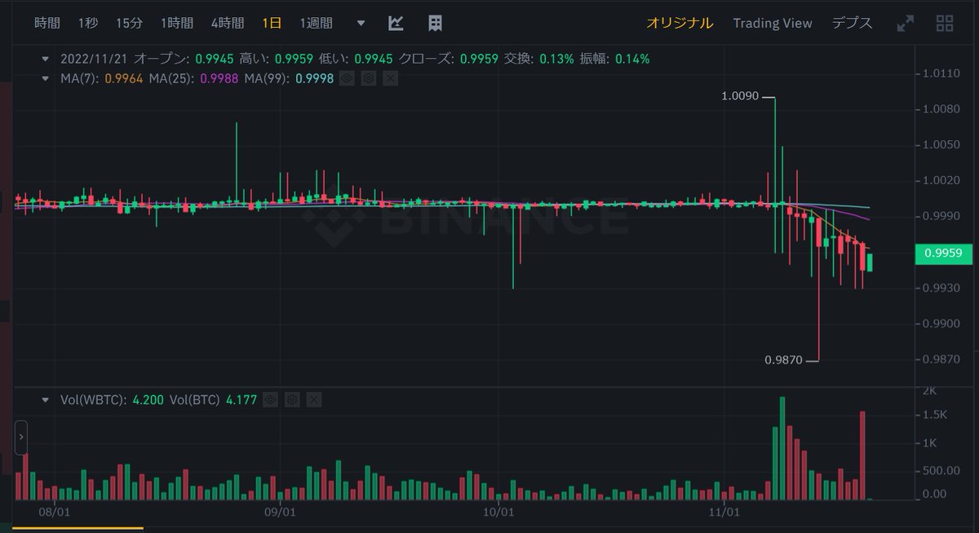Collapse the Vol(WBTC) legend arrow
979x533 pixels.
(46, 399)
